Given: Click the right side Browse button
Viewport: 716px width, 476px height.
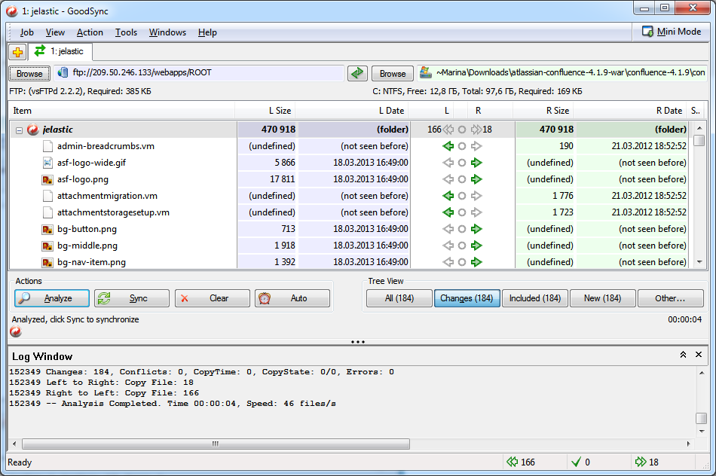Looking at the screenshot, I should (x=393, y=74).
